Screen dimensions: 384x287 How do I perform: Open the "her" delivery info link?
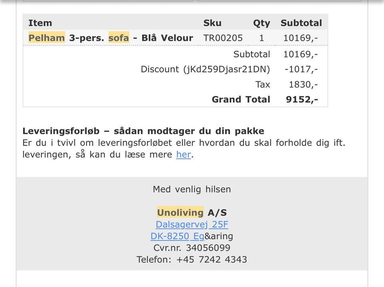click(x=183, y=155)
